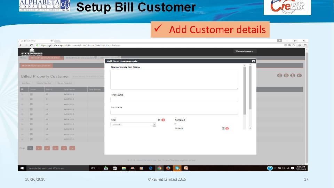
Task: Open the Windows Store taskbar icon
Action: click(x=114, y=168)
